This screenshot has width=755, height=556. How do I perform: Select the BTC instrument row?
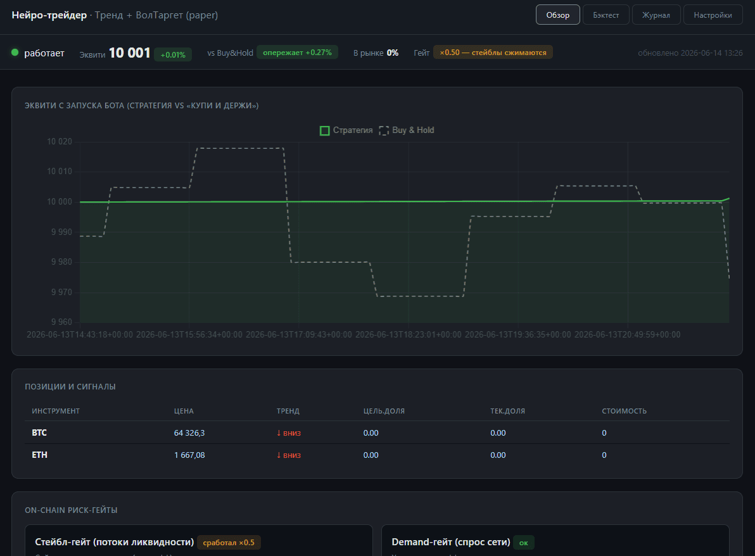[377, 433]
